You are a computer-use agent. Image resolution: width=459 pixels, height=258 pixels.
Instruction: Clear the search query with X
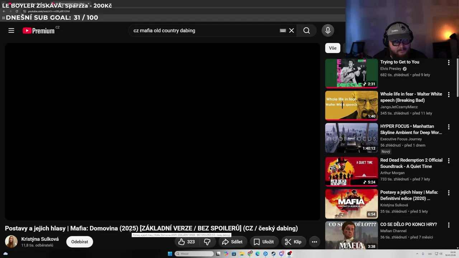(292, 30)
